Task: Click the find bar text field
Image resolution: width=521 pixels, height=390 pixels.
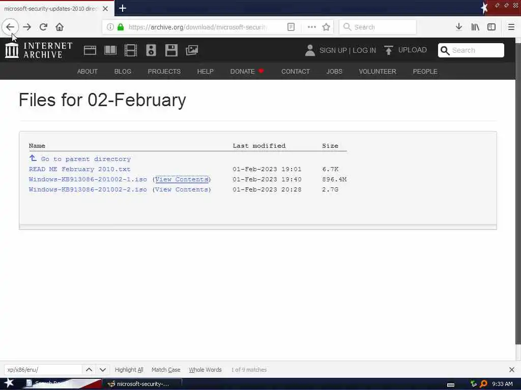Action: (43, 370)
